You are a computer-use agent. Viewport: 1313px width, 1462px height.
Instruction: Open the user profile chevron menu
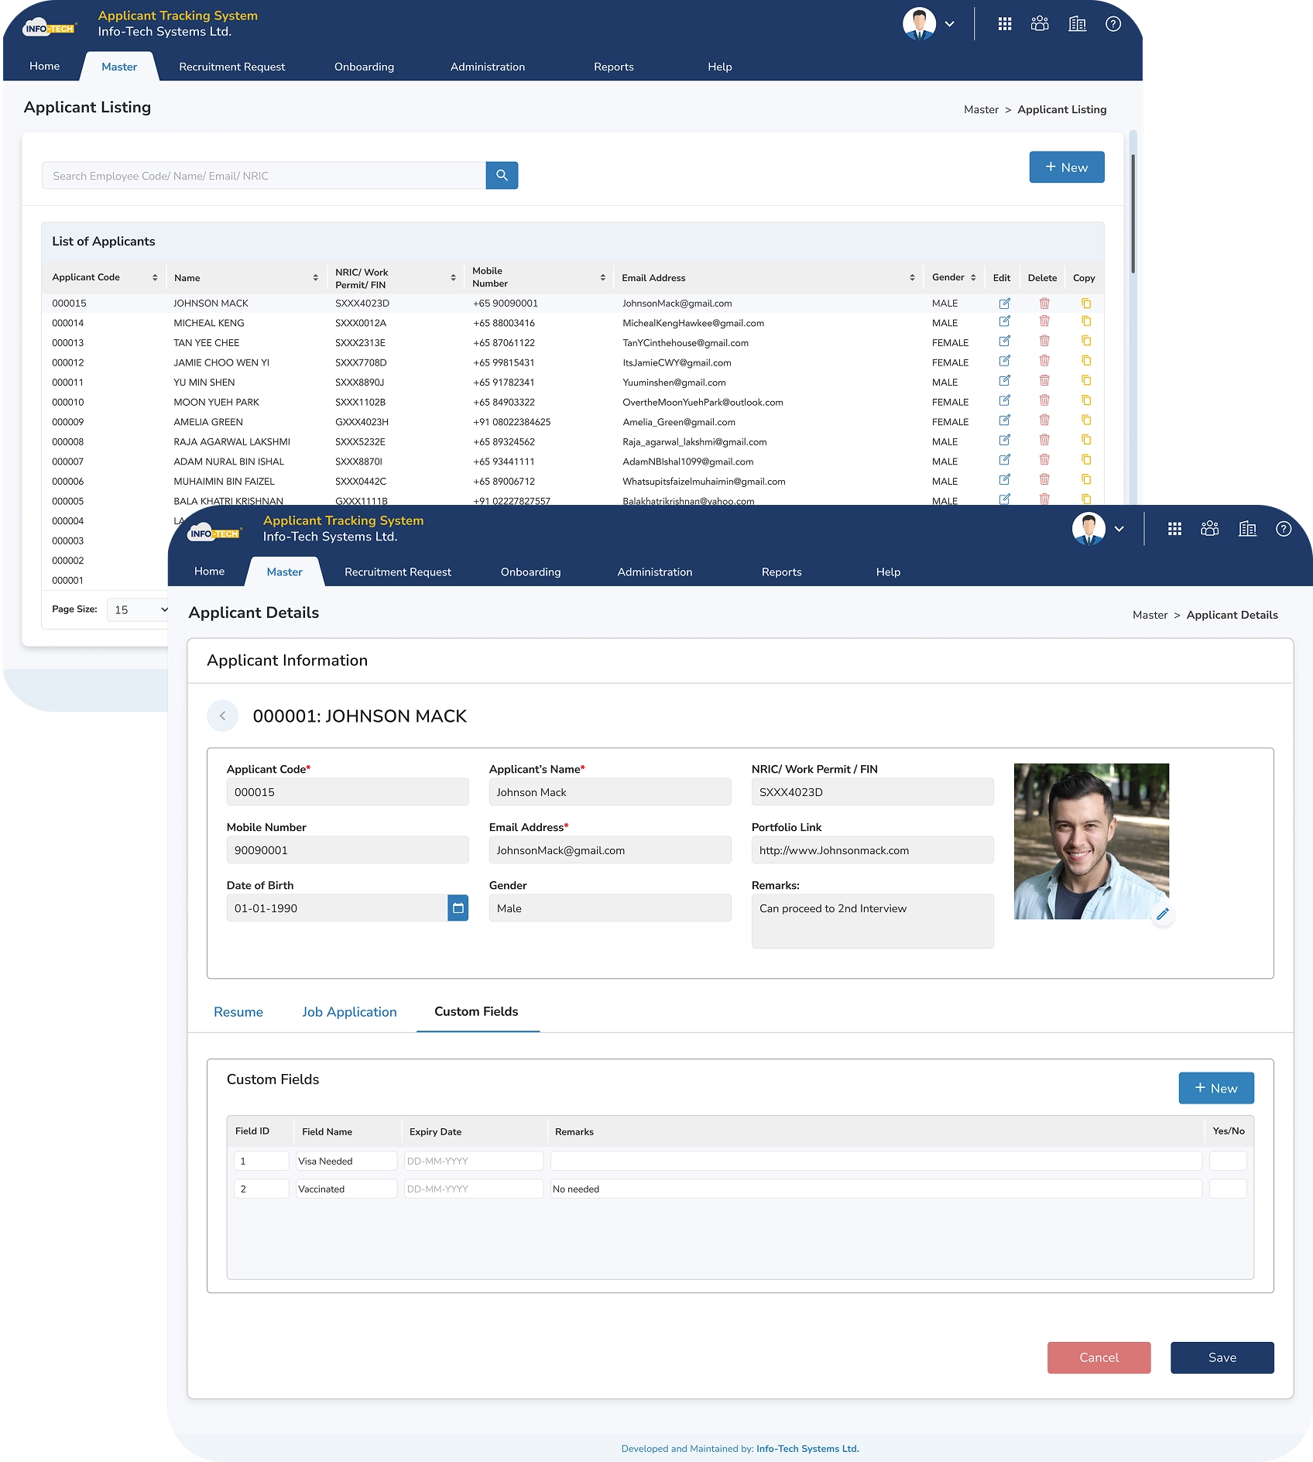pyautogui.click(x=1119, y=529)
